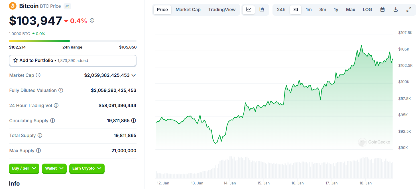
Task: Click the star icon in Add to Portfolio
Action: (16, 61)
